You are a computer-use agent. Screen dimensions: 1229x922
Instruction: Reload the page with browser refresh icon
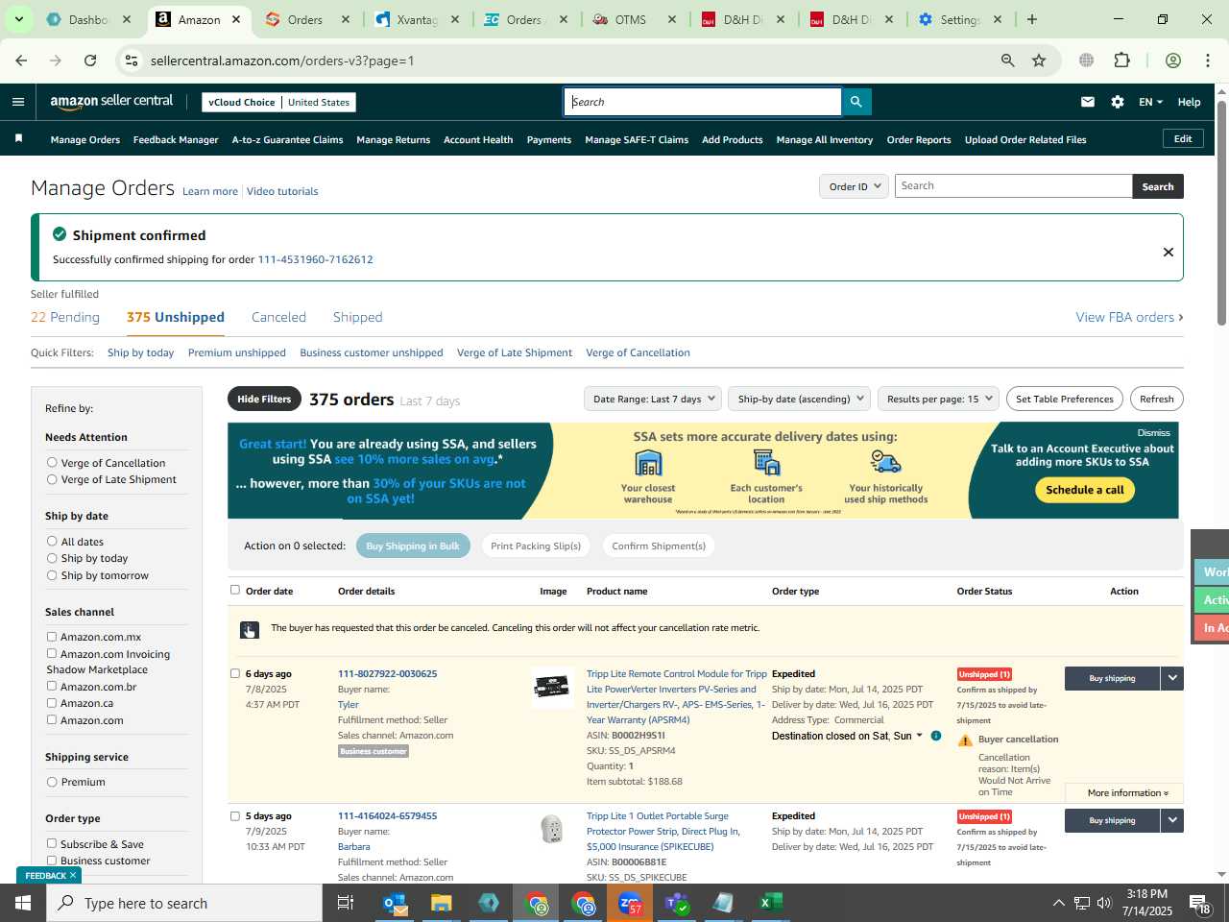90,61
